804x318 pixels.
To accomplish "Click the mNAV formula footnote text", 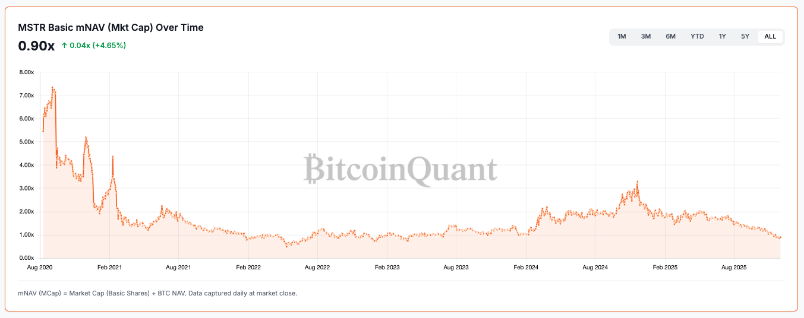I will pos(157,293).
